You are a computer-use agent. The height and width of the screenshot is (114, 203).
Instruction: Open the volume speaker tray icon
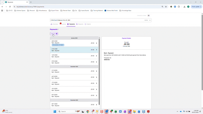(x=187, y=111)
